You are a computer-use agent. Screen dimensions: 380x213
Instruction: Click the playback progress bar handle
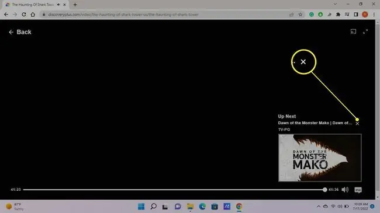tap(324, 190)
